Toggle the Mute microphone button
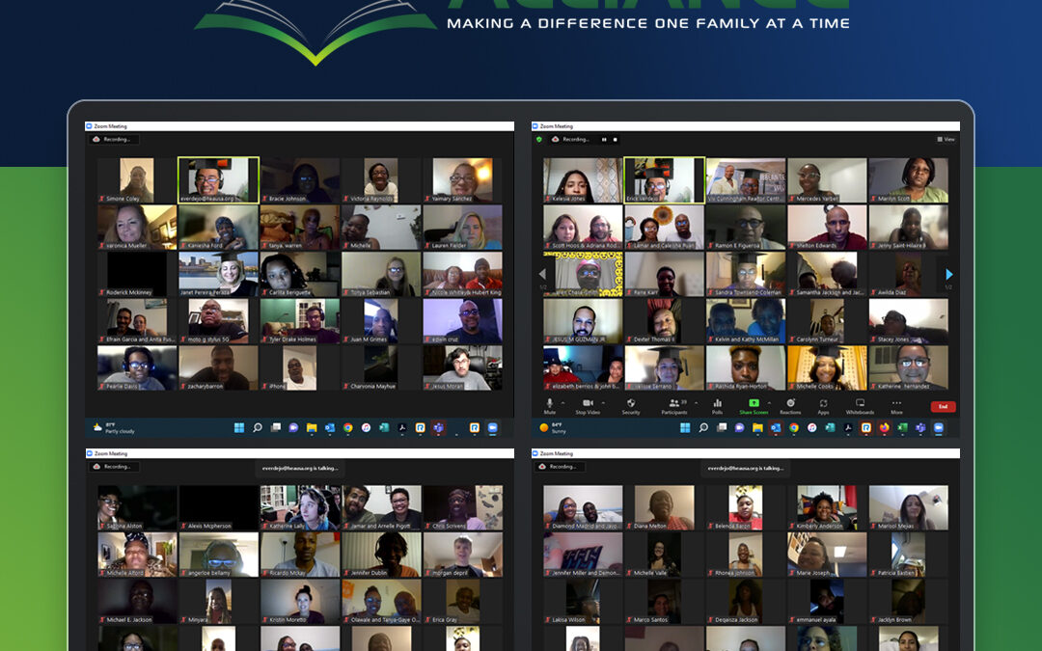This screenshot has width=1042, height=651. tap(550, 403)
